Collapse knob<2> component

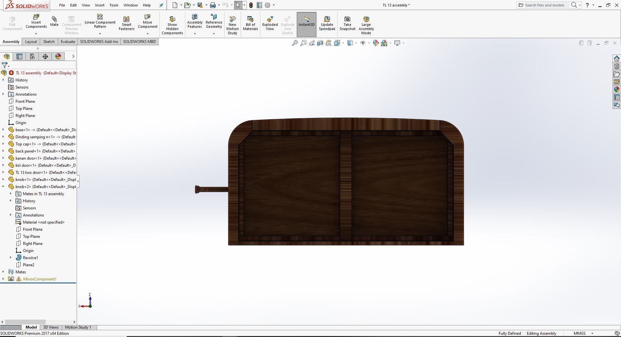point(3,187)
